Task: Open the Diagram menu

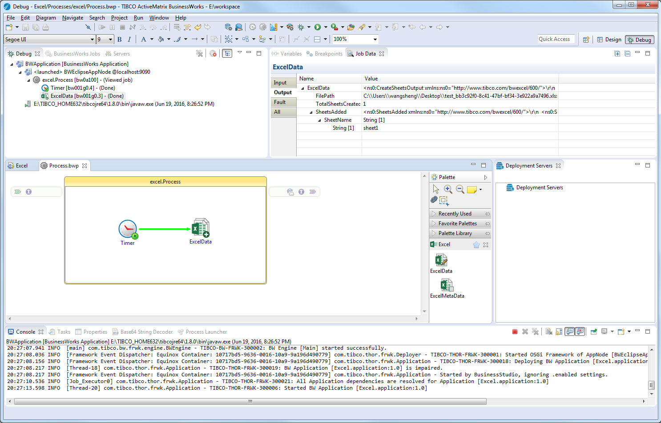Action: tap(46, 18)
